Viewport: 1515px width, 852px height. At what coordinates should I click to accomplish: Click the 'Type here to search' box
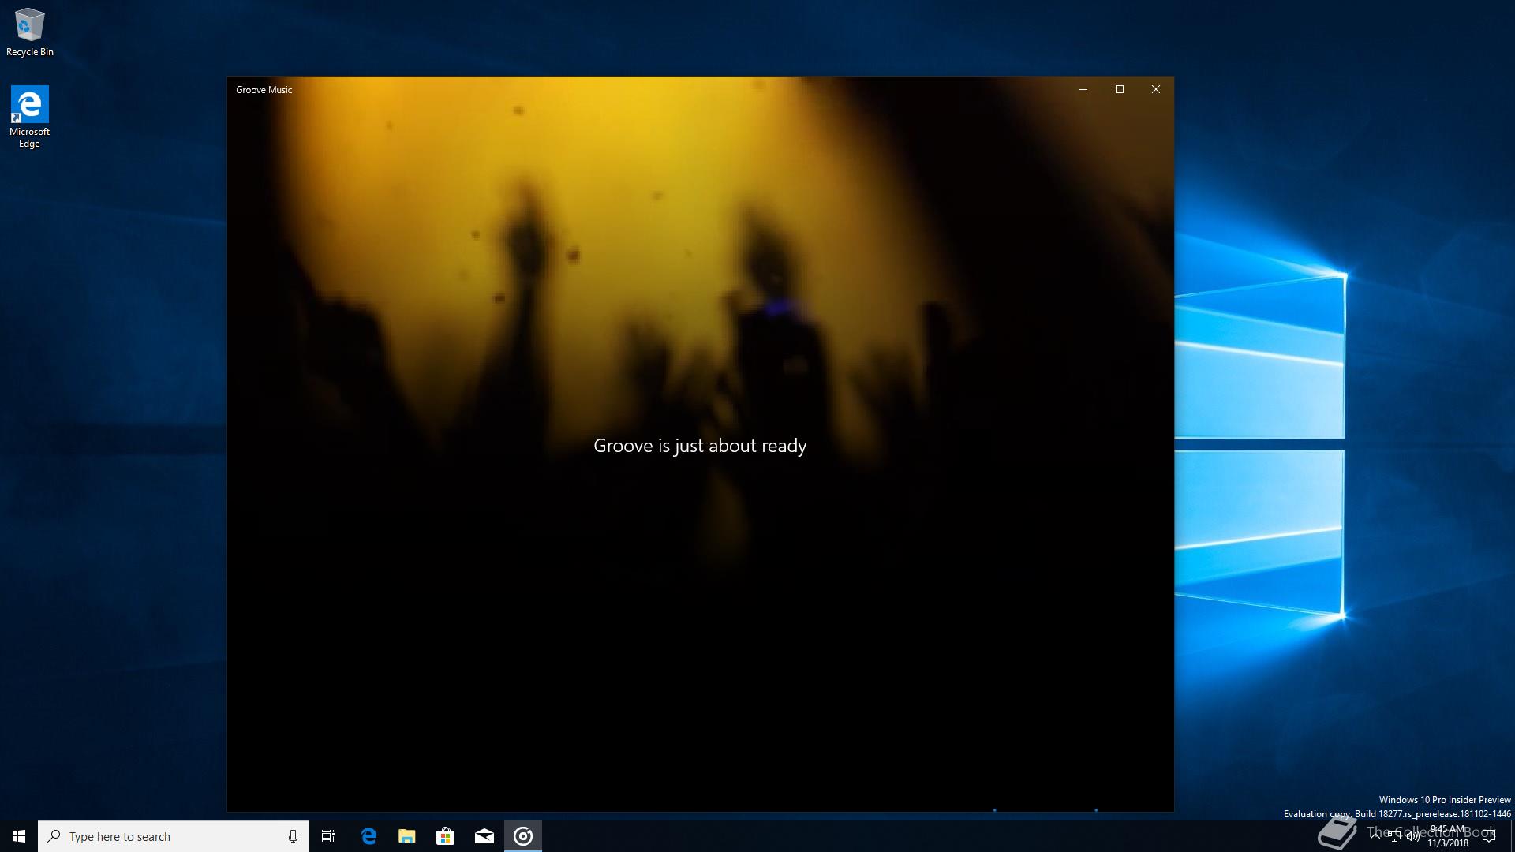tap(166, 836)
